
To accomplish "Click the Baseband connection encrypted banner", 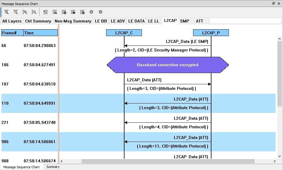I will (x=168, y=65).
